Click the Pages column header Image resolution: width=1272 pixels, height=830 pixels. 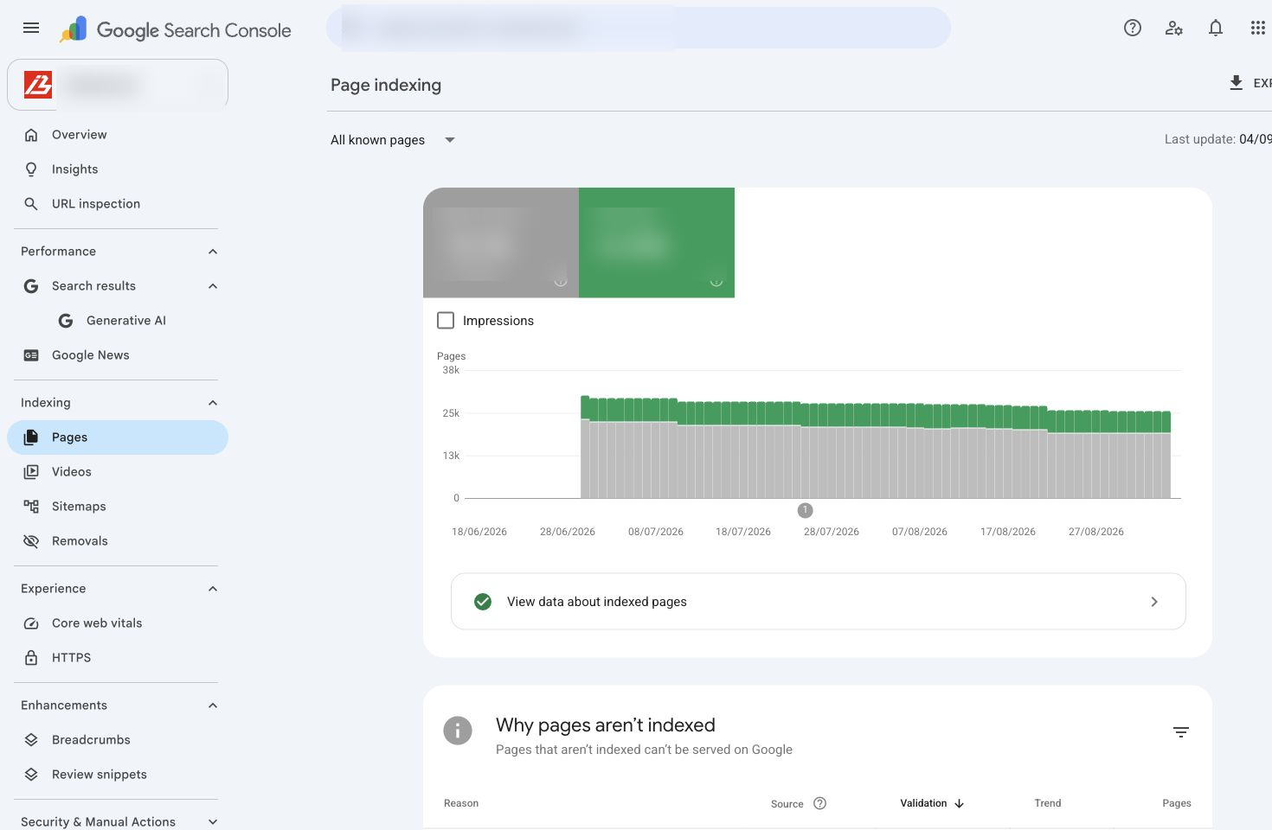click(1177, 803)
